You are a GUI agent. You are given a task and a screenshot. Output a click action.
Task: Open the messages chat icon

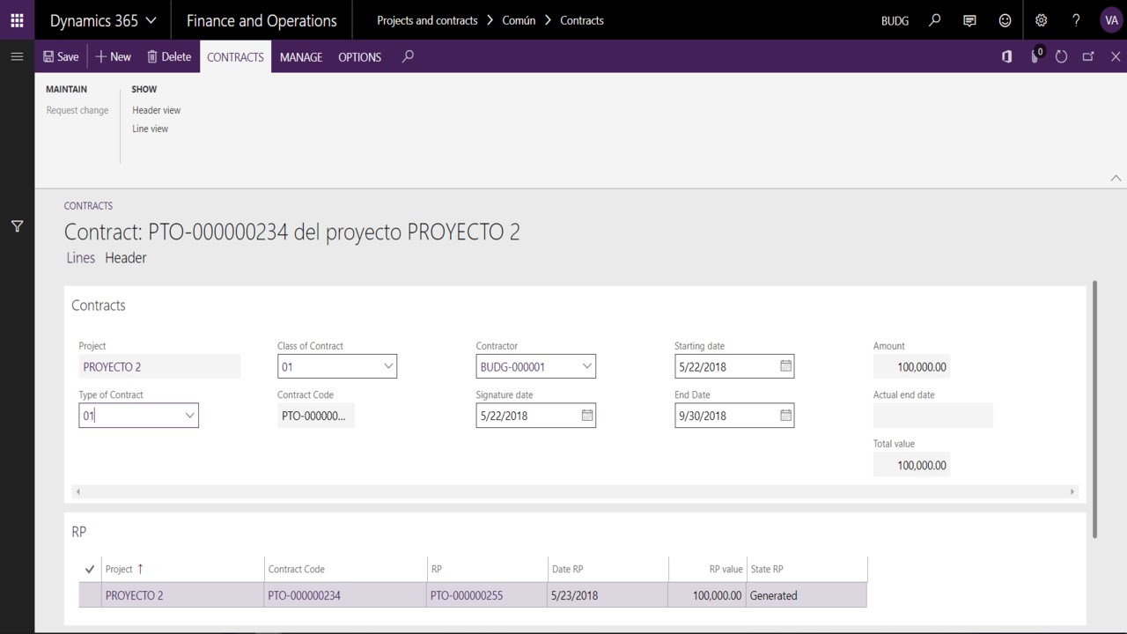(969, 20)
